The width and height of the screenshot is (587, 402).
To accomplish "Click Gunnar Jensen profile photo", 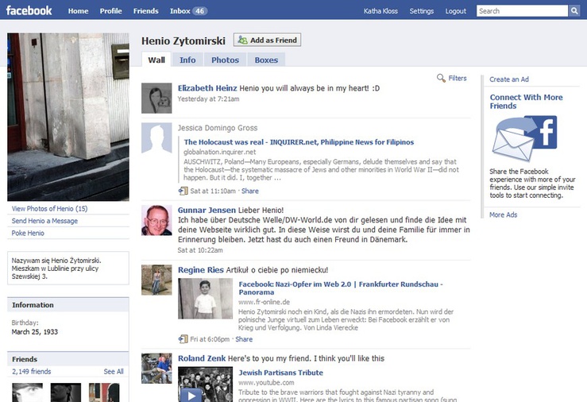I will point(156,220).
